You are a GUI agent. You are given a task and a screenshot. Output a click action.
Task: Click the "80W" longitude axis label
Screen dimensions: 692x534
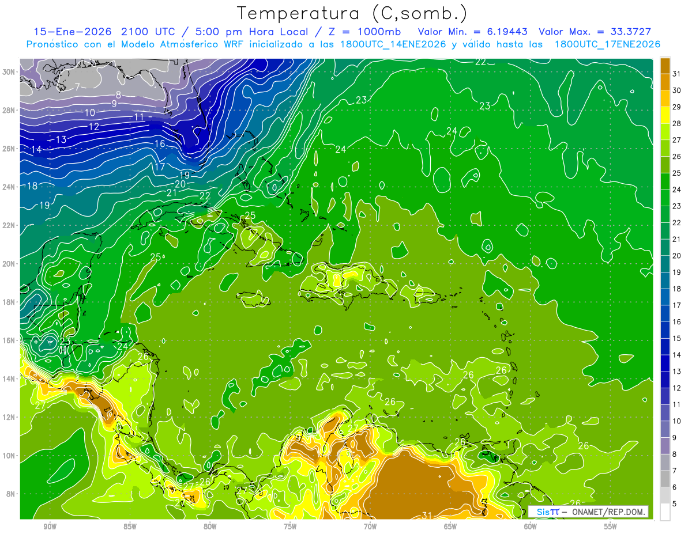point(210,527)
